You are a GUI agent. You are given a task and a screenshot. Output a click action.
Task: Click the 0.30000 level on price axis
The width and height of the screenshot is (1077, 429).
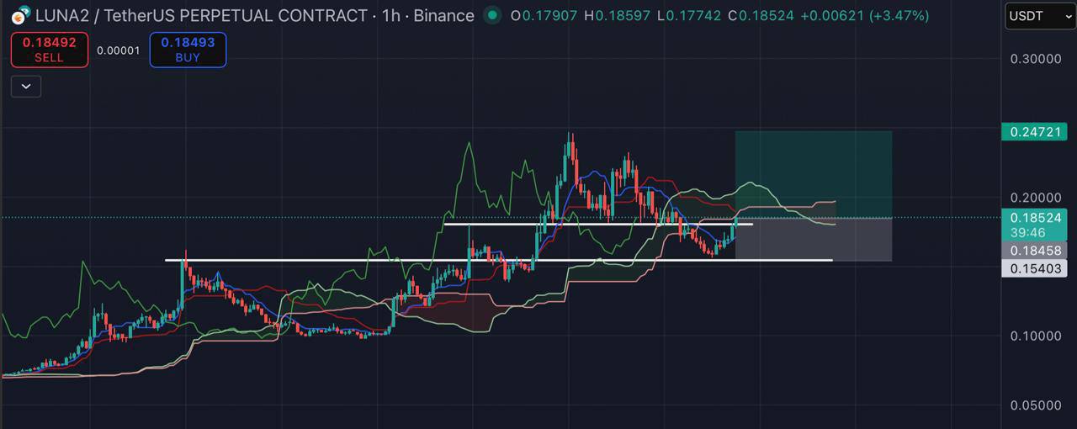pyautogui.click(x=1034, y=59)
